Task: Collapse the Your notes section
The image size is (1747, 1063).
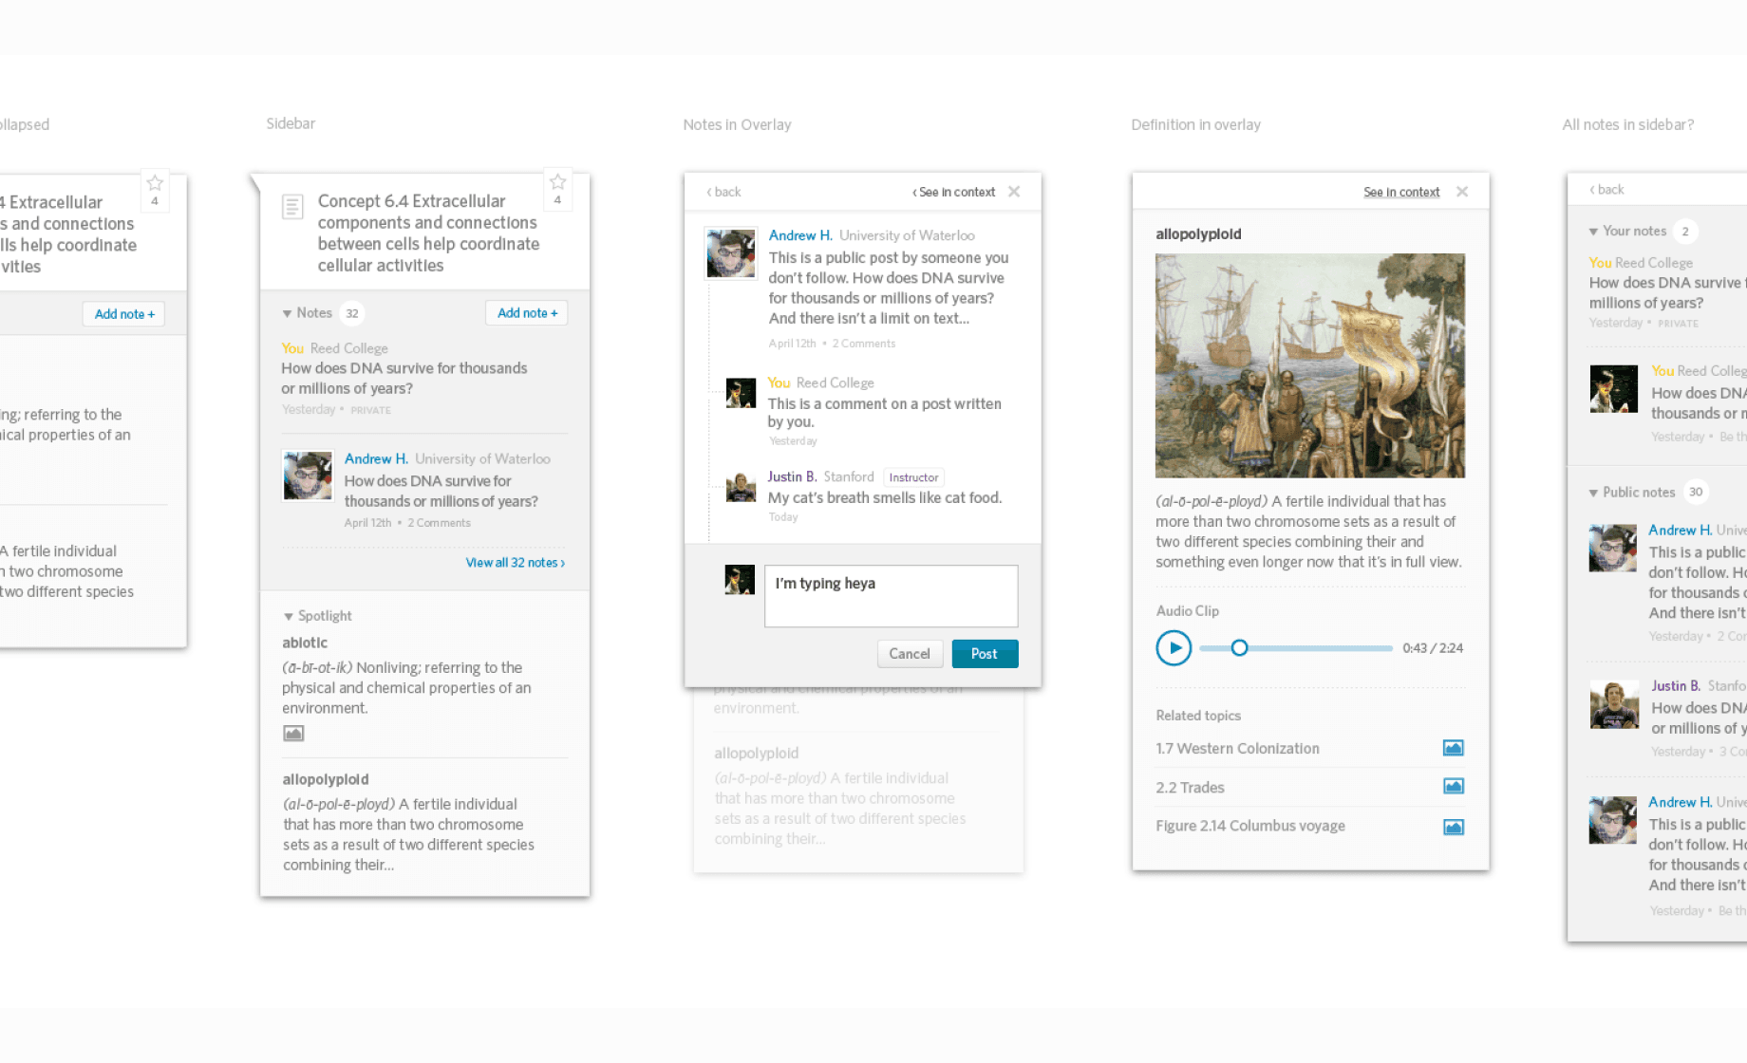Action: click(1593, 232)
